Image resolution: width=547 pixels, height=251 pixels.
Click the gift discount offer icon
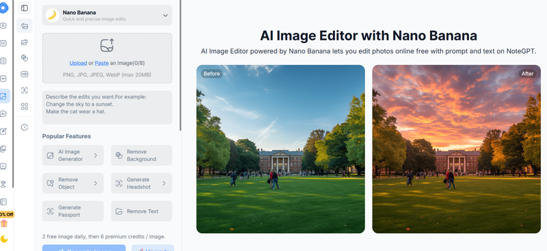4,224
